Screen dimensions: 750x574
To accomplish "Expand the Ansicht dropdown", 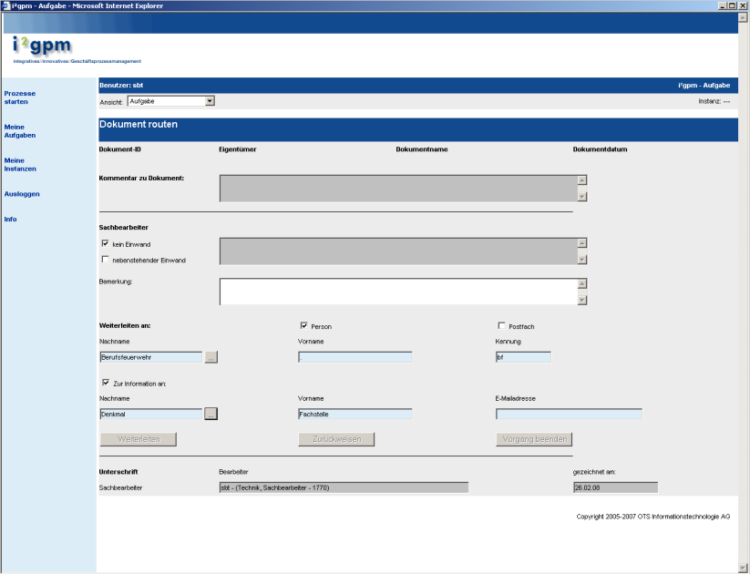I will point(210,100).
